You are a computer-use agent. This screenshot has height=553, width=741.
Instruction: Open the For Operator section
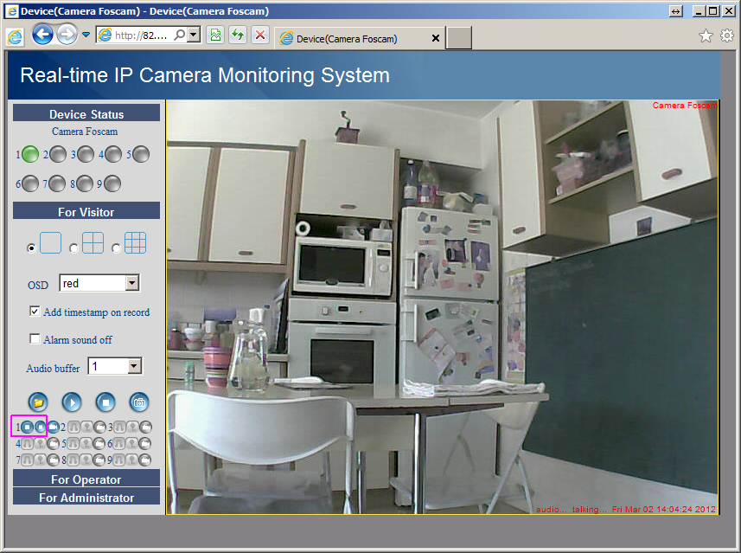[x=86, y=479]
